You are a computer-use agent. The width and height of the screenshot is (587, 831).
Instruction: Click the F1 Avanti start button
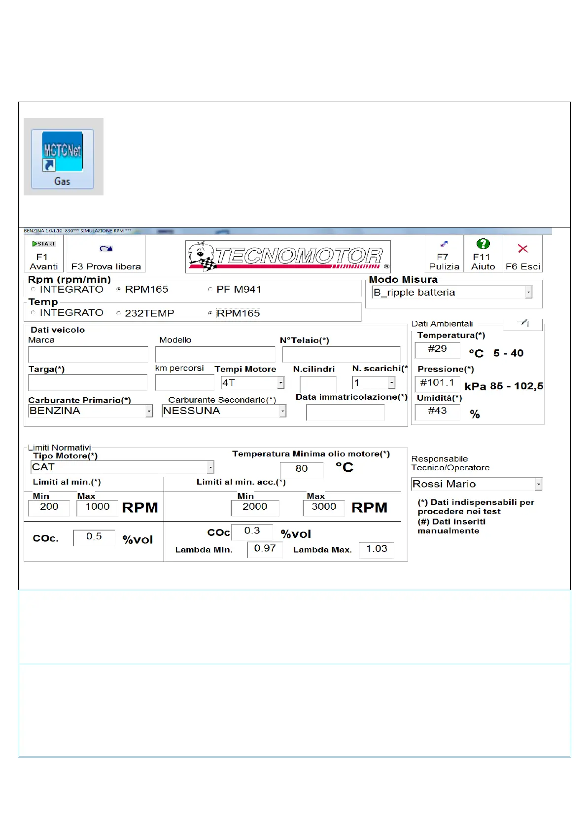[44, 254]
